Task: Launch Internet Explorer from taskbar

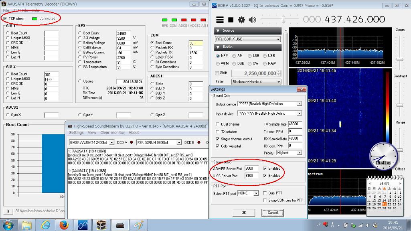Action: [x=45, y=225]
